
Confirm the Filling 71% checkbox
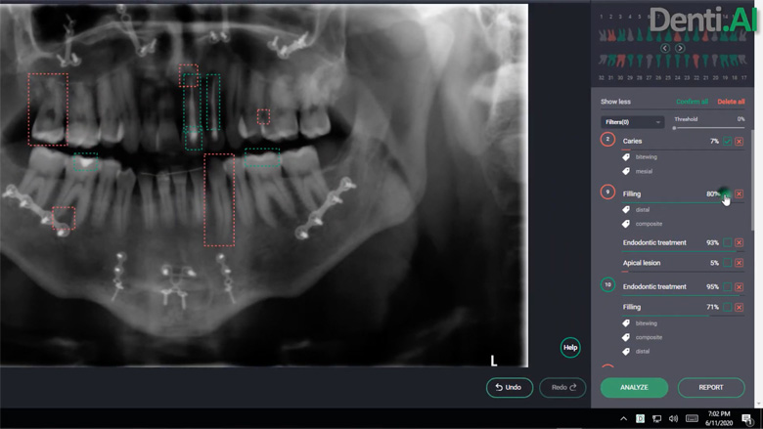(x=727, y=307)
